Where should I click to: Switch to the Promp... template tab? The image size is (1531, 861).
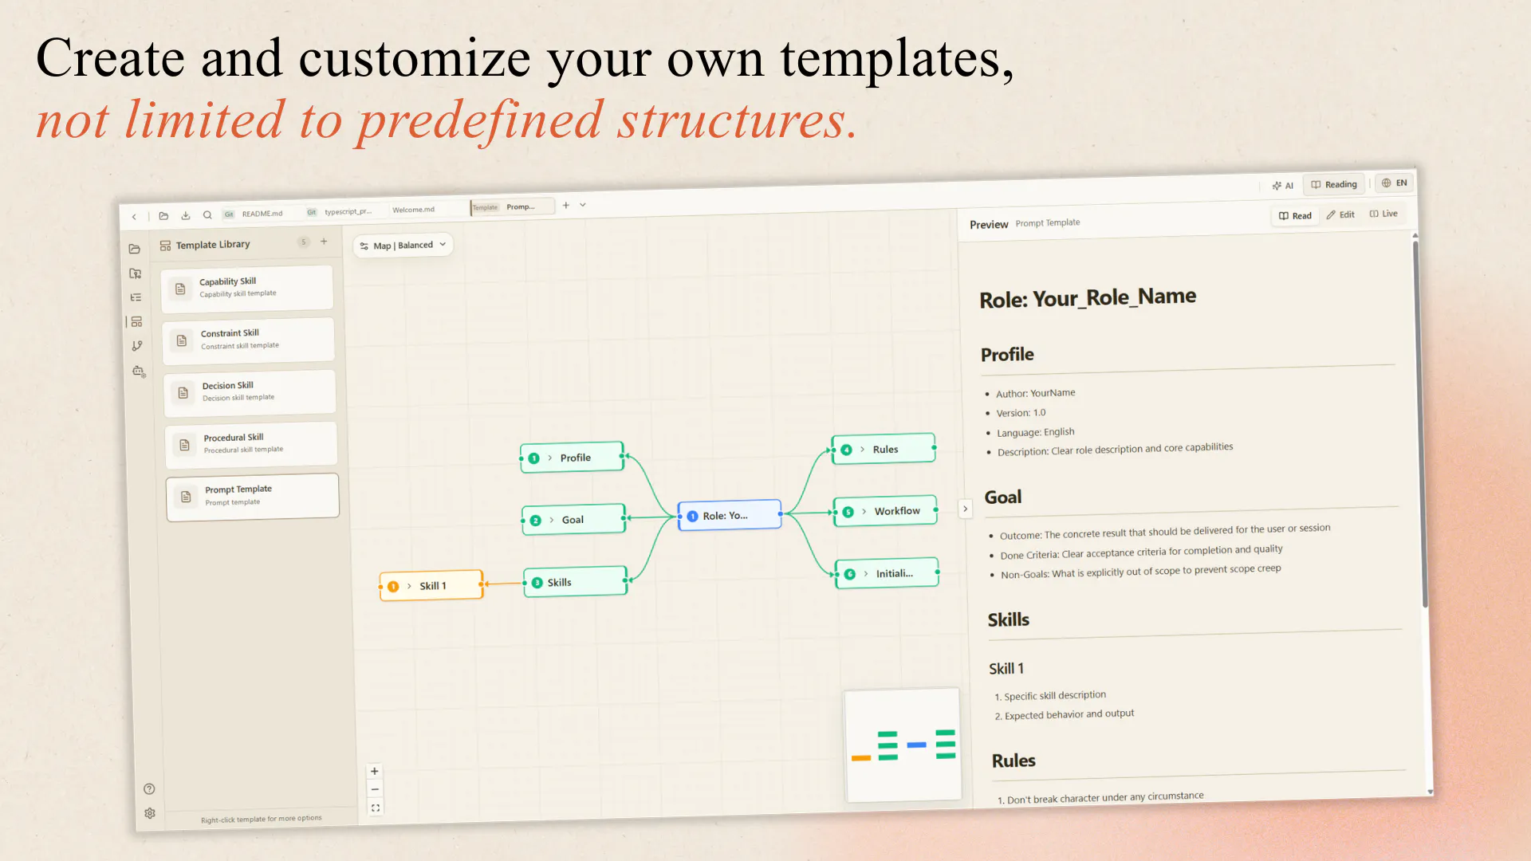512,206
